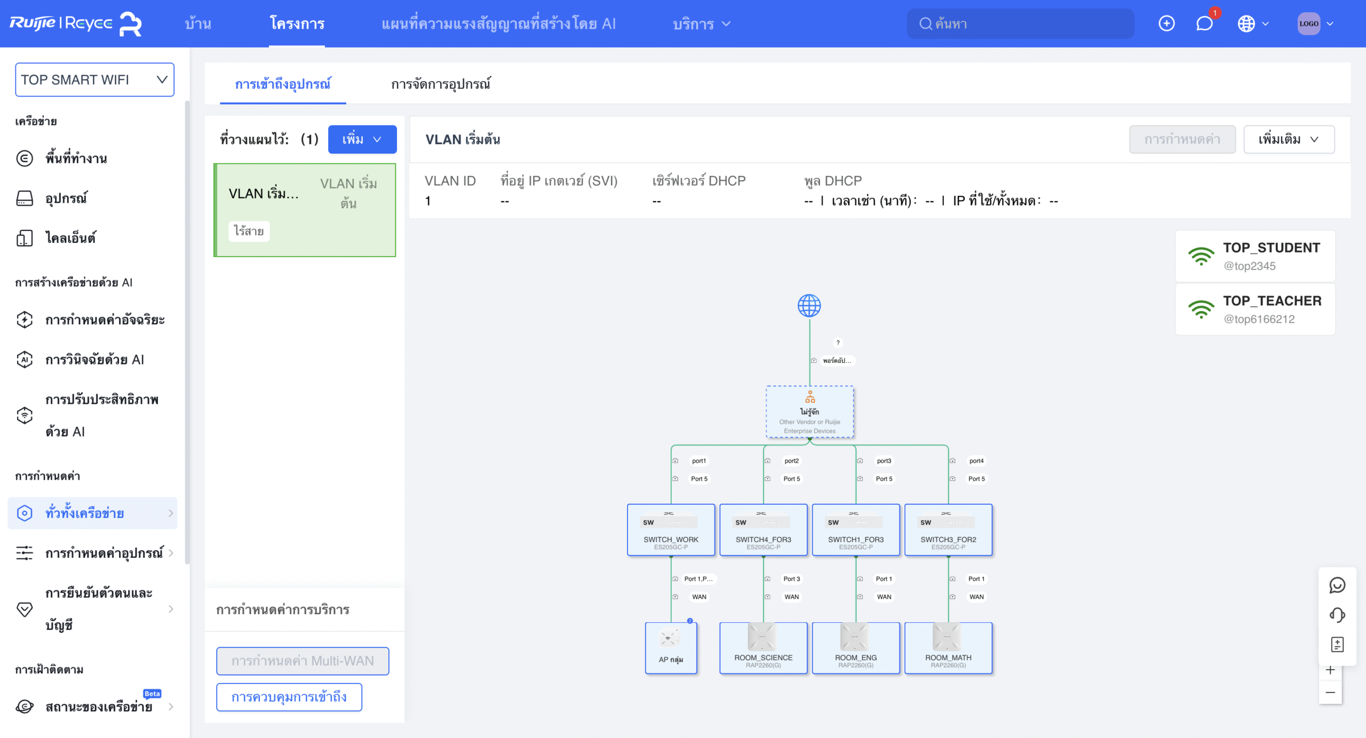1366x738 pixels.
Task: Click the plus circle add icon
Action: tap(1166, 23)
